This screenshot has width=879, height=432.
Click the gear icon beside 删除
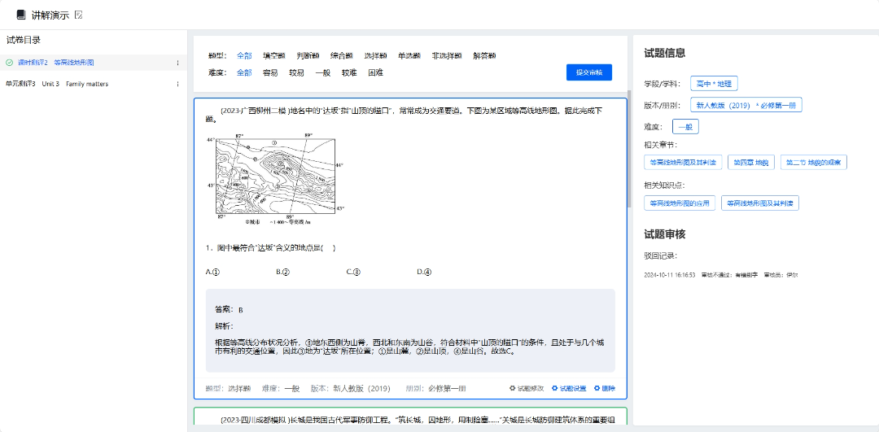tap(597, 388)
